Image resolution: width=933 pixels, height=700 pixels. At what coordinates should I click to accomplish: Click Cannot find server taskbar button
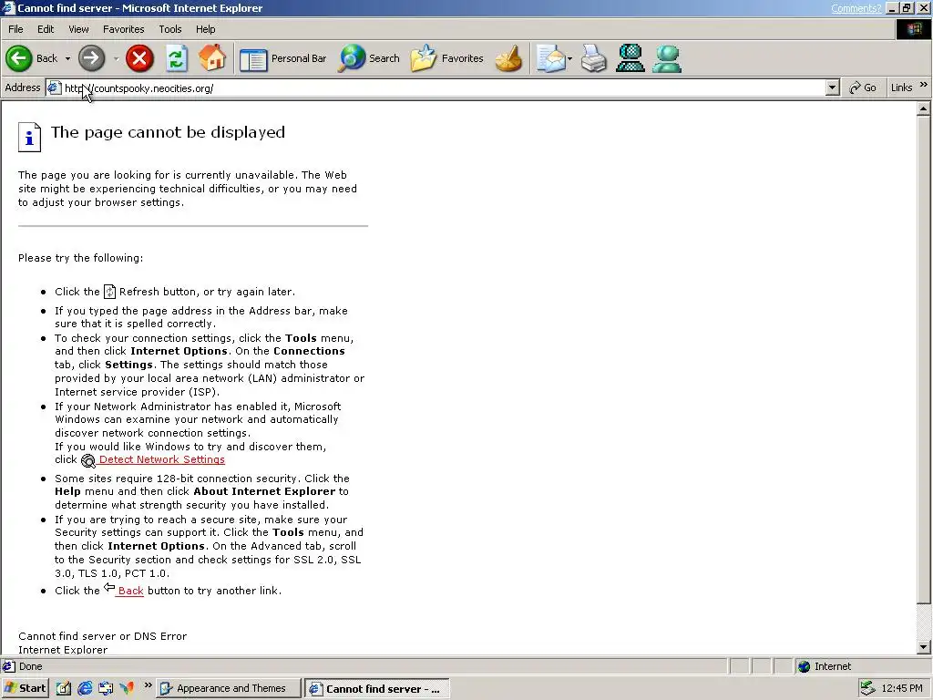(377, 689)
